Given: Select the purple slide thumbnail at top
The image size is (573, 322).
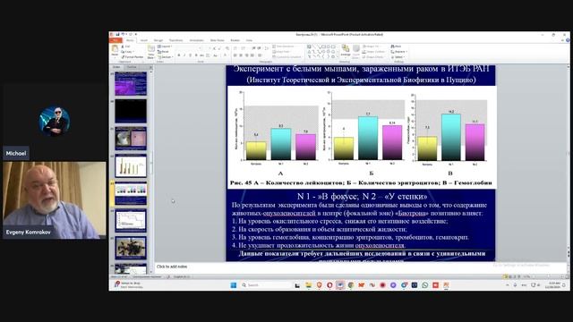Looking at the screenshot, I should [x=131, y=83].
